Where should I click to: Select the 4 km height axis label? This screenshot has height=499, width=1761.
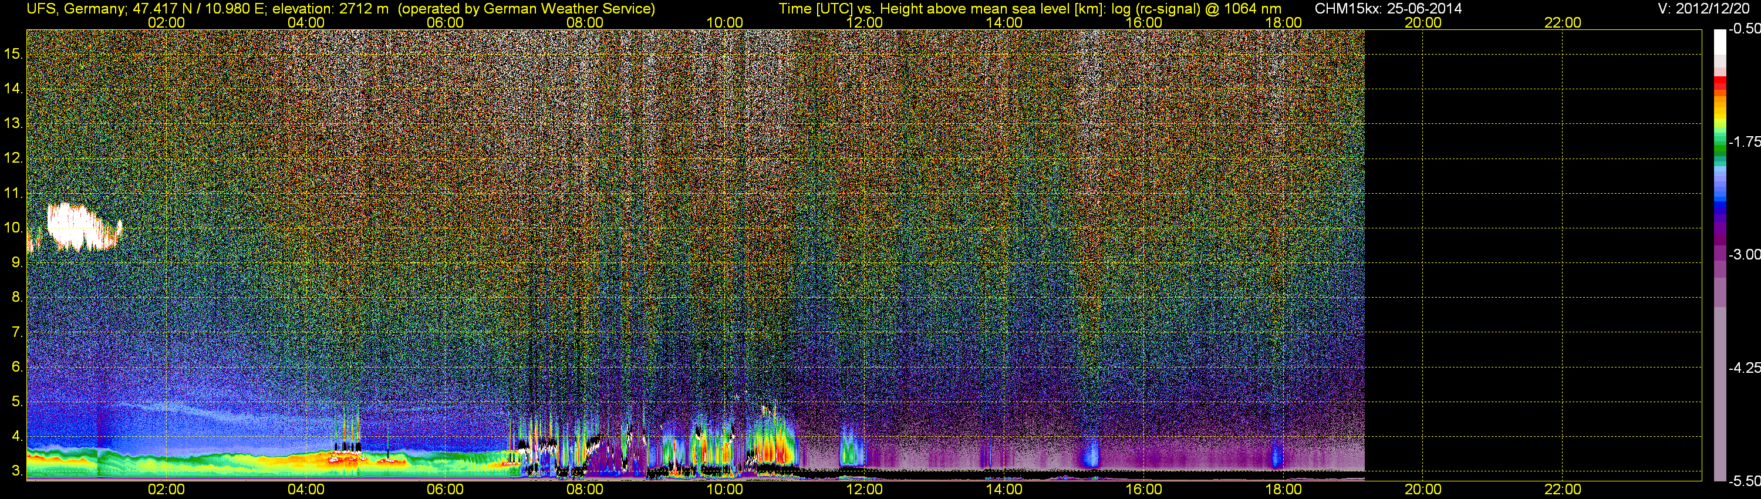pyautogui.click(x=17, y=436)
